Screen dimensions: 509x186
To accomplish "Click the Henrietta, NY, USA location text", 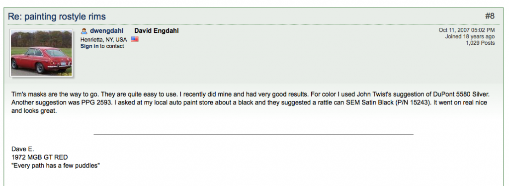I will pos(103,40).
